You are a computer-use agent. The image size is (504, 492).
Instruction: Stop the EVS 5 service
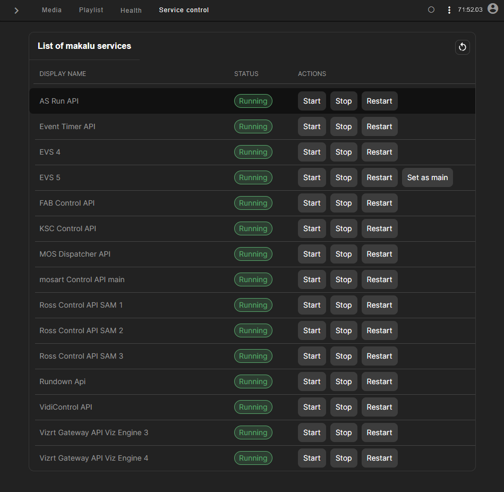[x=344, y=177]
